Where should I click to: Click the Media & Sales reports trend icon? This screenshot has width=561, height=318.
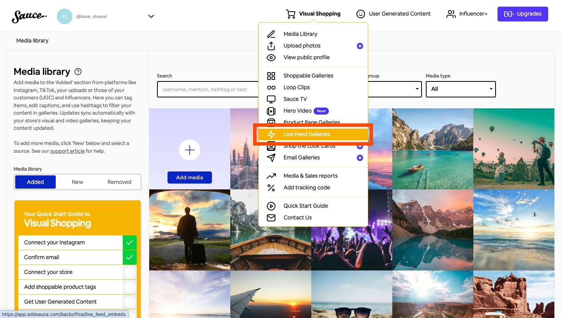(x=271, y=176)
